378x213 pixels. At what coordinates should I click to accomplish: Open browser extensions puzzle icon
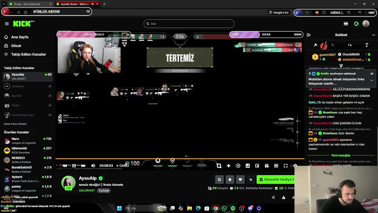[324, 12]
